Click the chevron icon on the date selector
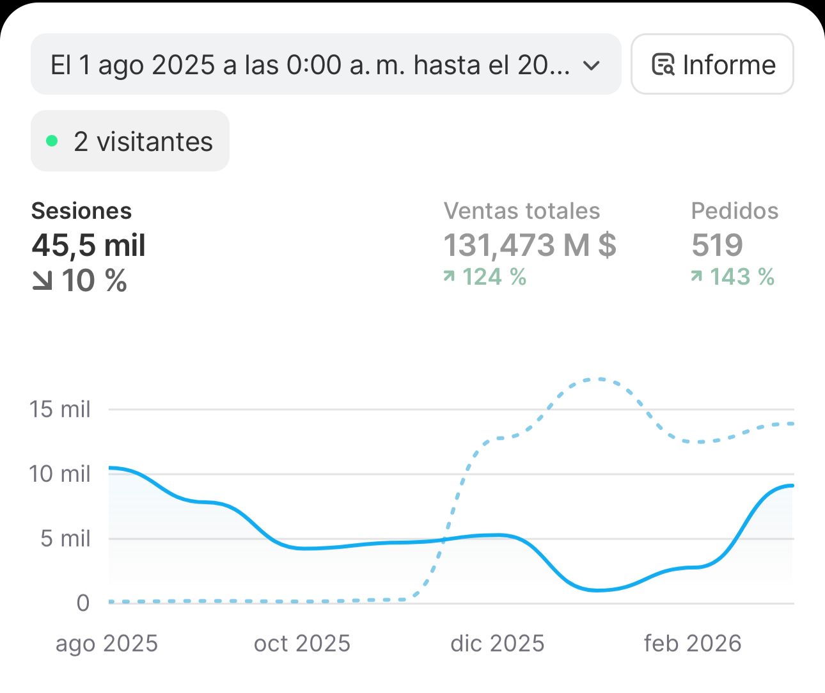Screen dimensions: 825x693 click(592, 65)
